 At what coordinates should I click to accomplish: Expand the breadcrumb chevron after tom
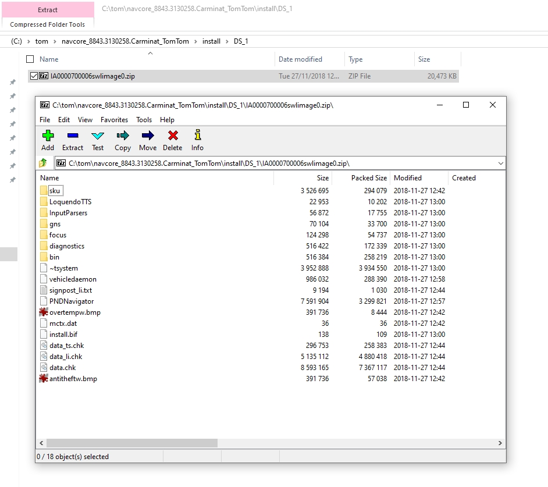pyautogui.click(x=55, y=41)
